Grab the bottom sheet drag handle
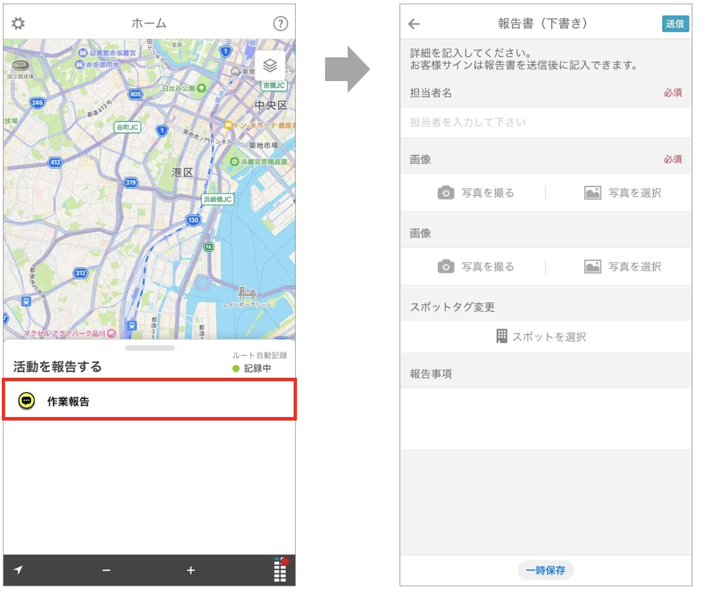This screenshot has width=705, height=597. pyautogui.click(x=150, y=348)
